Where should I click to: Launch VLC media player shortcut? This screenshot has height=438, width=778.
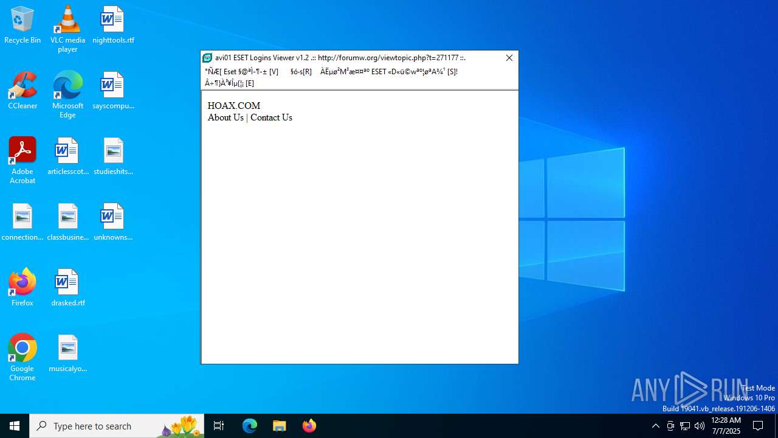point(67,29)
